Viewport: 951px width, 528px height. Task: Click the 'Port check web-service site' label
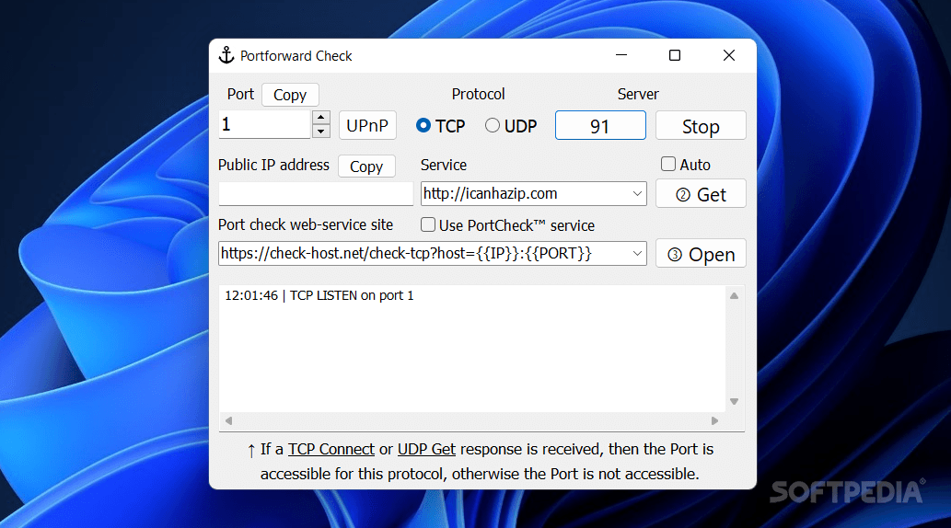point(306,224)
